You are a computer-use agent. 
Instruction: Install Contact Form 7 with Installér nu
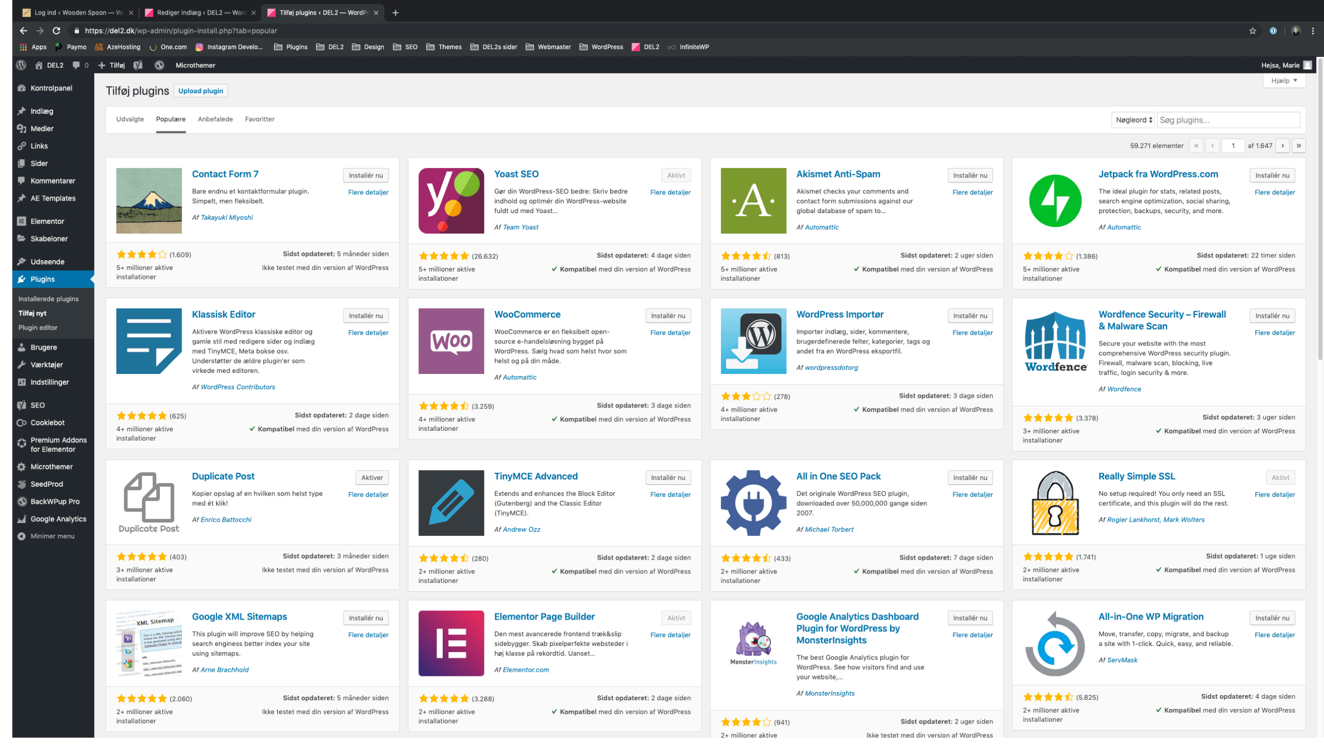(x=366, y=175)
